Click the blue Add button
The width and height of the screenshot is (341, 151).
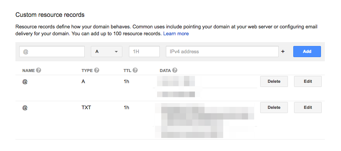point(307,52)
